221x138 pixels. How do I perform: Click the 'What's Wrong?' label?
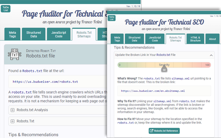(x=127, y=78)
